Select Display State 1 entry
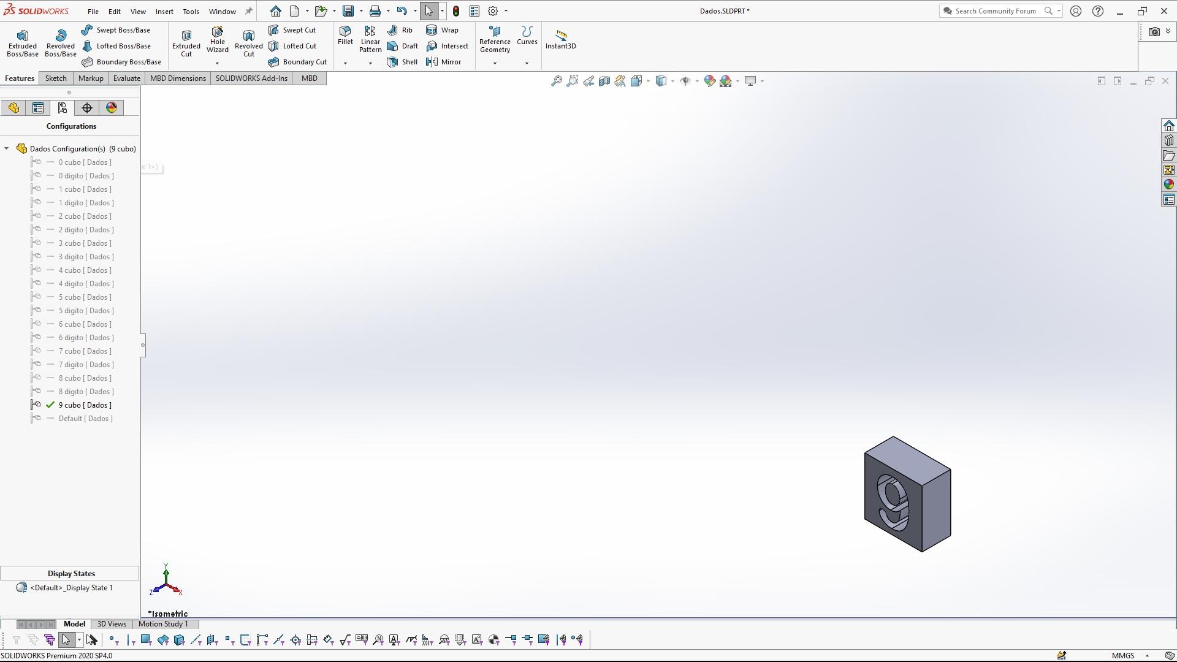Viewport: 1177px width, 662px height. 71,588
